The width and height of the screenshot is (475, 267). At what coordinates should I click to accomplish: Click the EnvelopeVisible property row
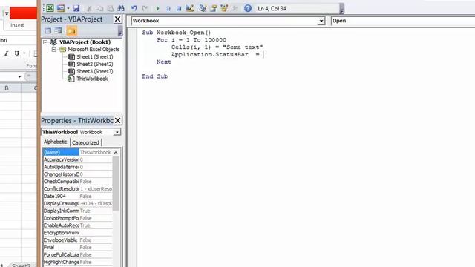pyautogui.click(x=77, y=240)
